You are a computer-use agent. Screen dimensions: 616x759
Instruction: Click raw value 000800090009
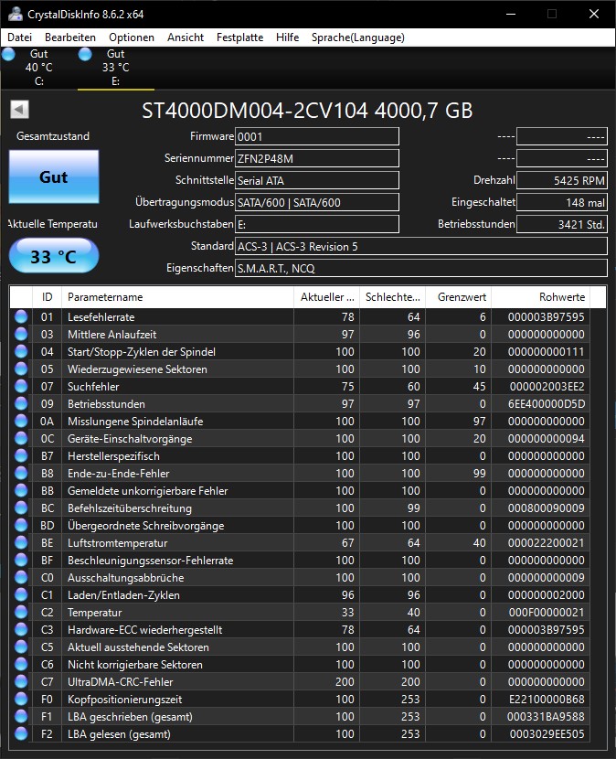click(546, 508)
